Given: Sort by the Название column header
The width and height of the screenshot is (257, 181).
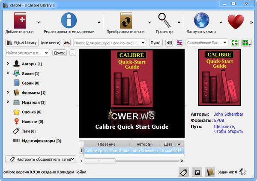Looking at the screenshot, I should click(x=106, y=144).
